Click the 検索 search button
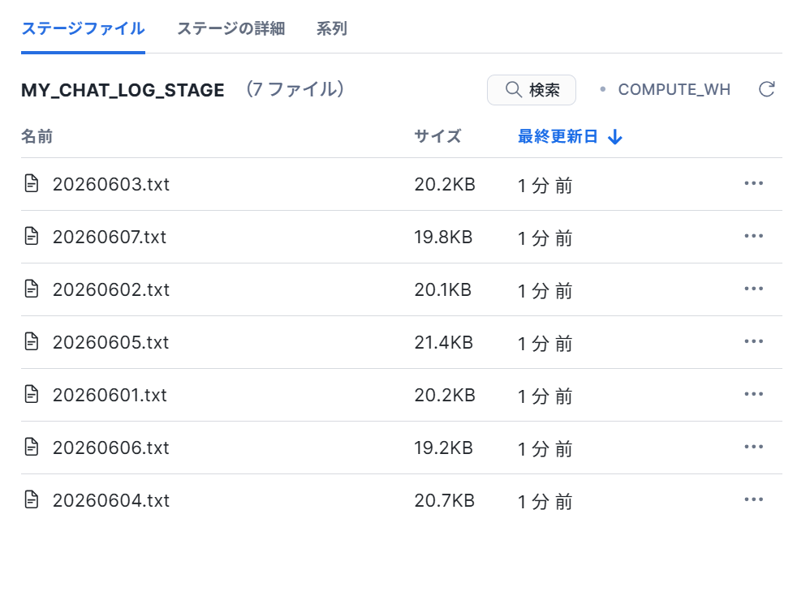Viewport: 810px width, 604px height. pos(532,90)
